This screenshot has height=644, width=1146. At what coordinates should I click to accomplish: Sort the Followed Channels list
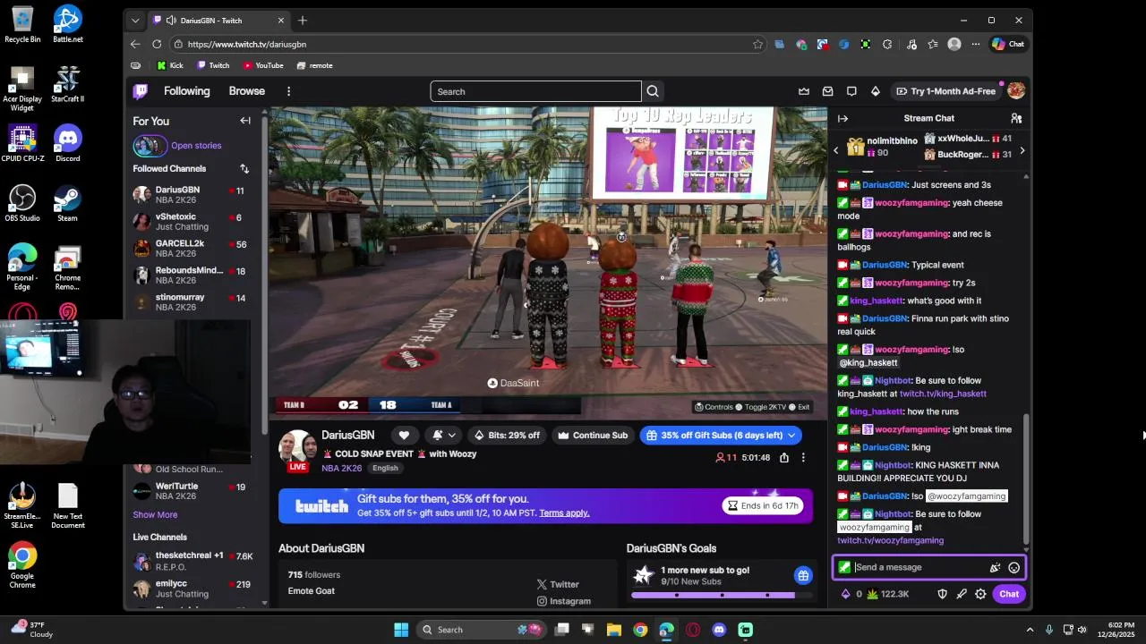point(244,168)
